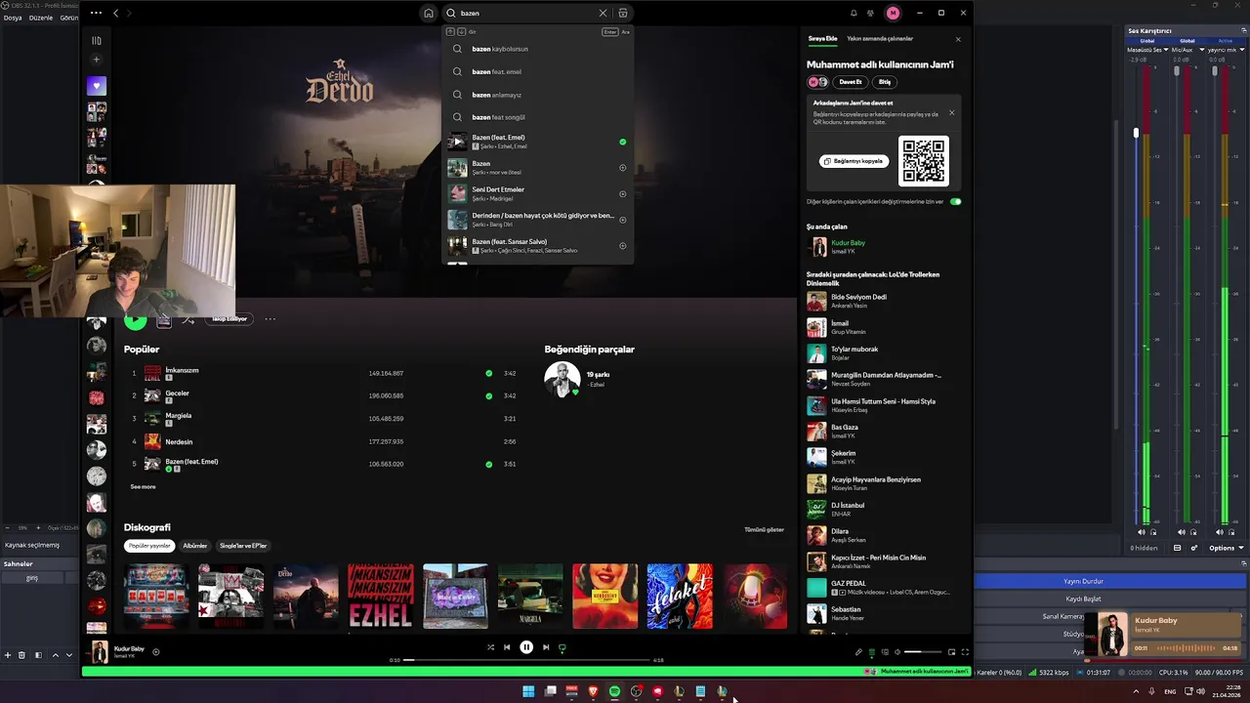Open the three-dot Spotify menu

[95, 13]
